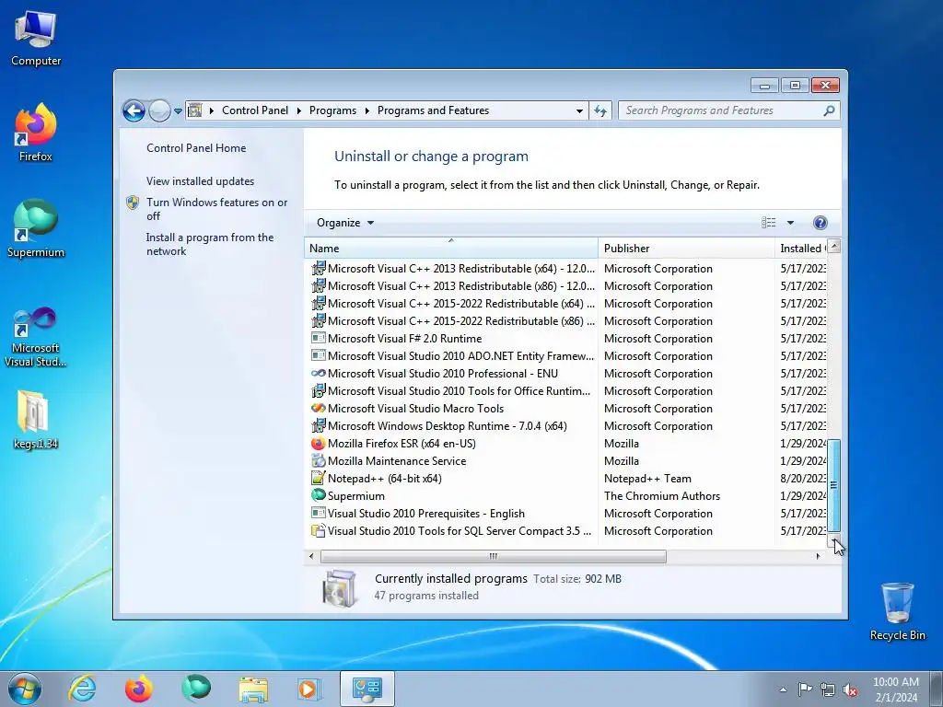
Task: Open Control Panel Home link
Action: pos(196,148)
